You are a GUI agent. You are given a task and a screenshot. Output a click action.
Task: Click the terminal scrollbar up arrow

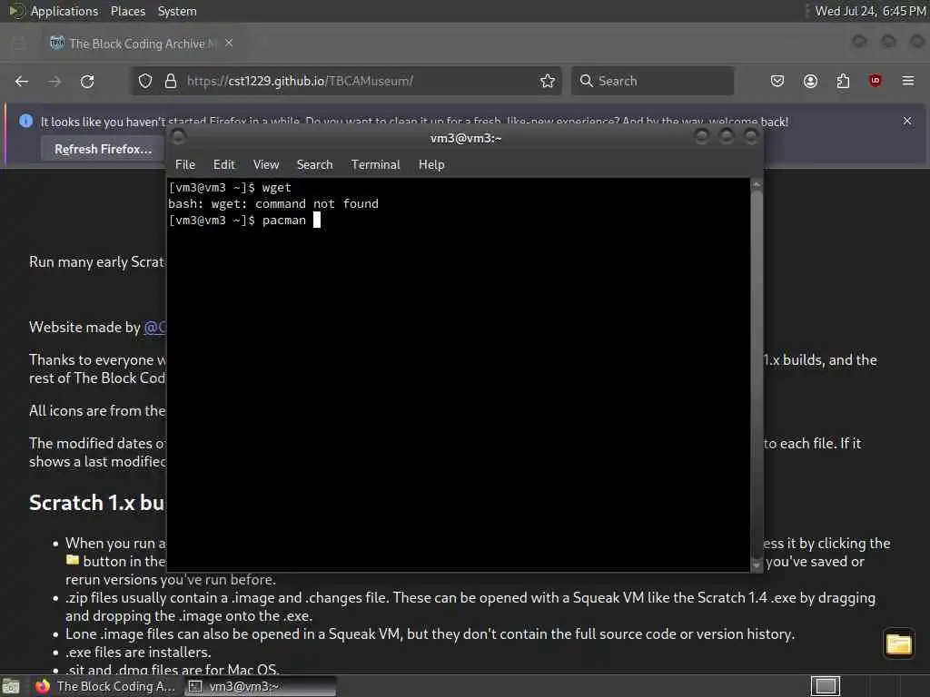757,185
